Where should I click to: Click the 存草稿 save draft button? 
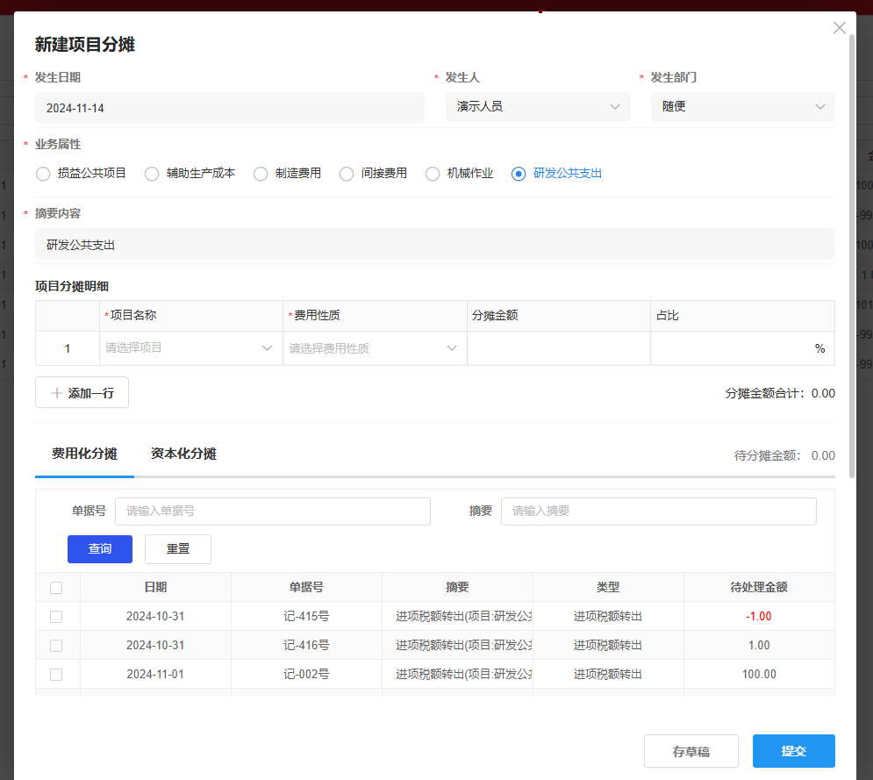pos(691,750)
